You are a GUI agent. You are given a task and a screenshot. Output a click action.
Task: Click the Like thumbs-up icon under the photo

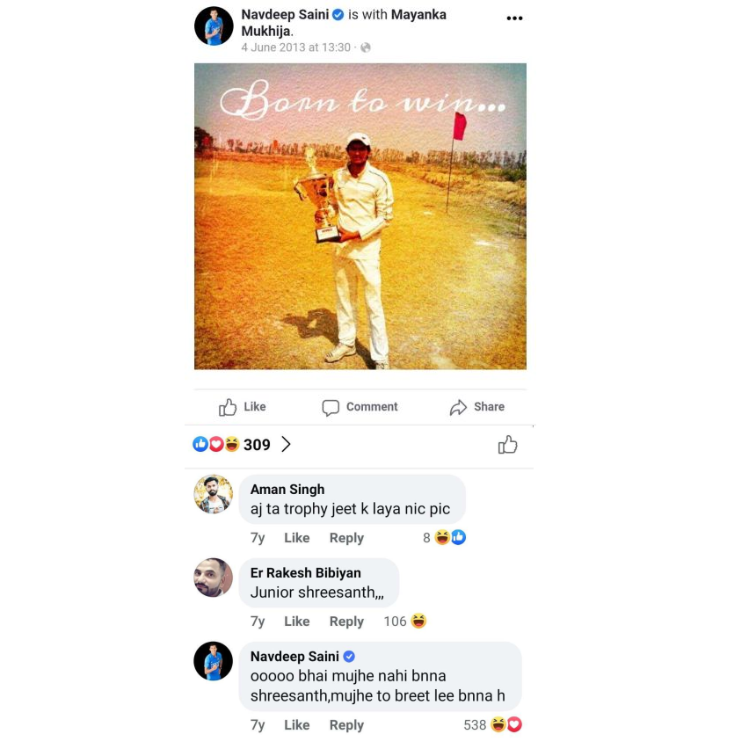tap(228, 407)
